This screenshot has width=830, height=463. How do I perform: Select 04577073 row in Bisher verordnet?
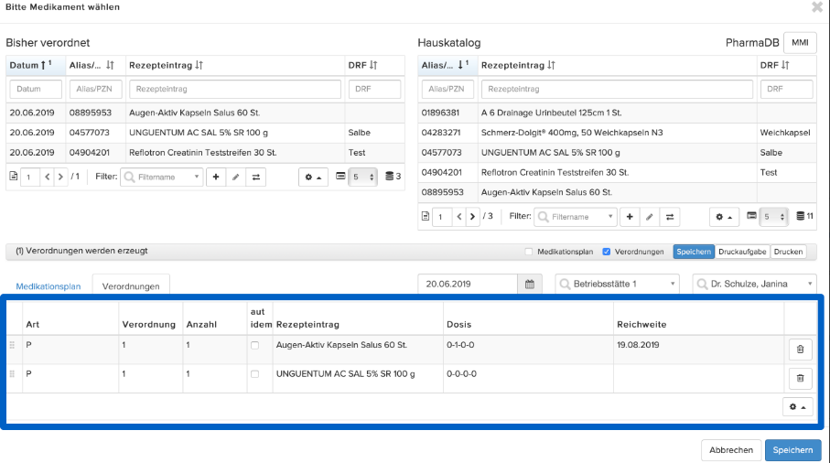[x=205, y=133]
